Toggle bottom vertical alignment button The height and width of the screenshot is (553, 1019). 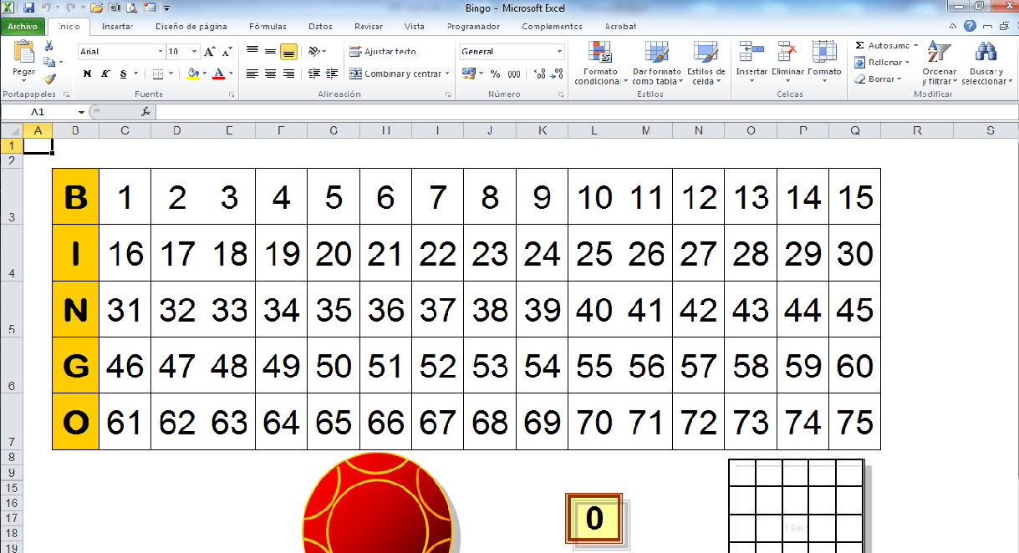pos(288,52)
